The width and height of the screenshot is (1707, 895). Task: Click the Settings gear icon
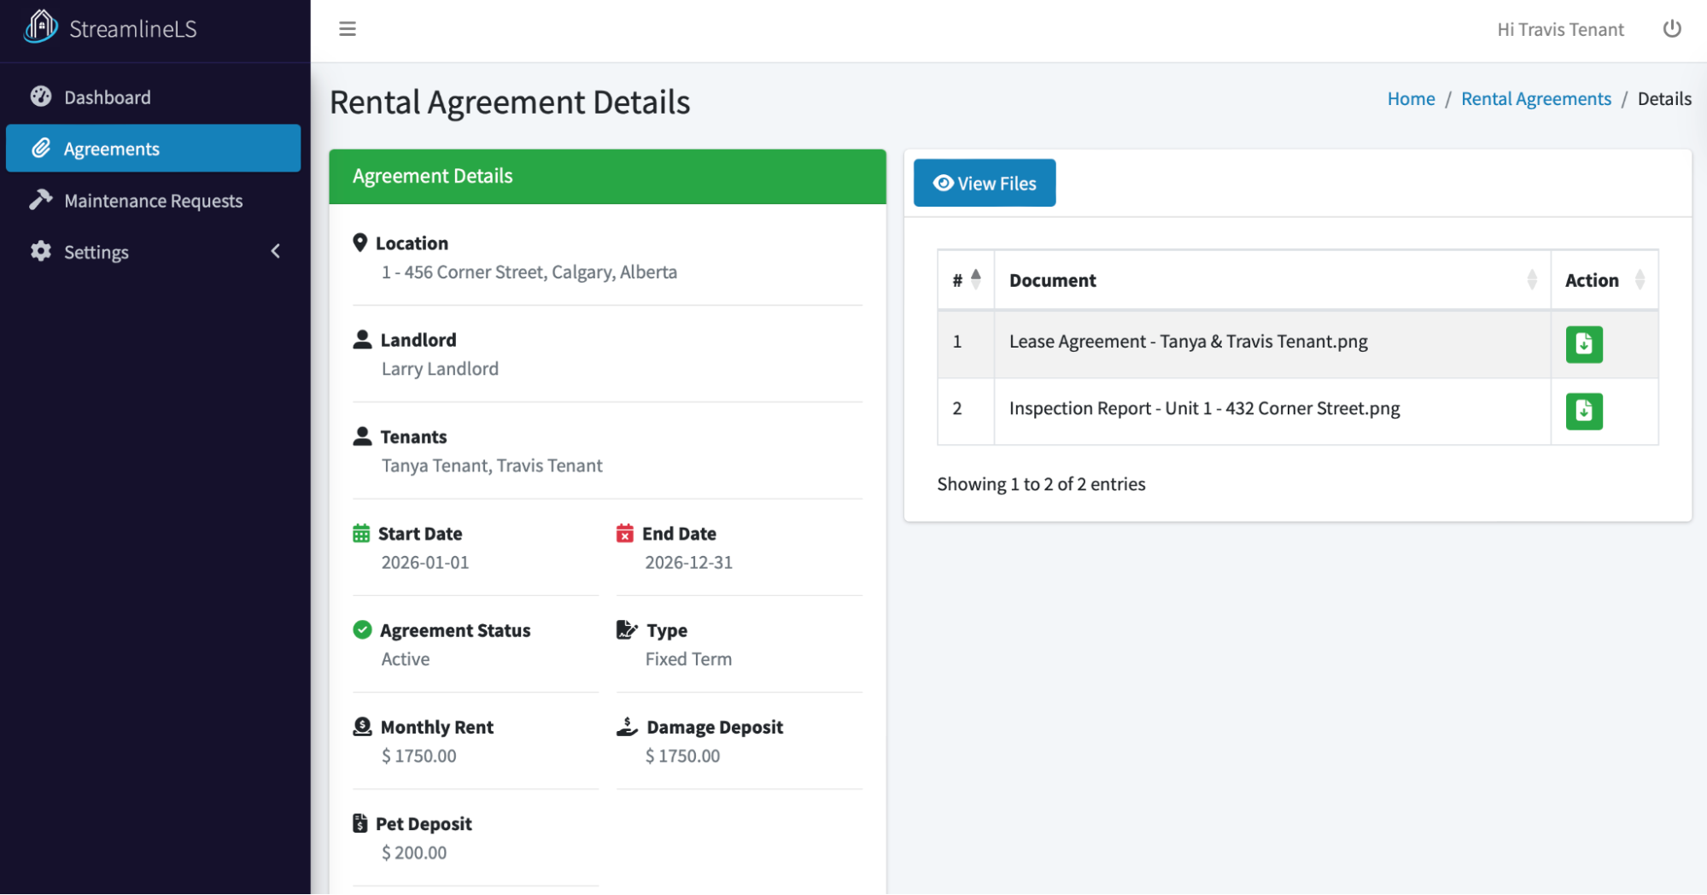click(39, 251)
